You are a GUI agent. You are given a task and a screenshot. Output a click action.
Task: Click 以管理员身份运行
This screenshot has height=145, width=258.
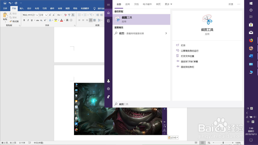coord(190,51)
